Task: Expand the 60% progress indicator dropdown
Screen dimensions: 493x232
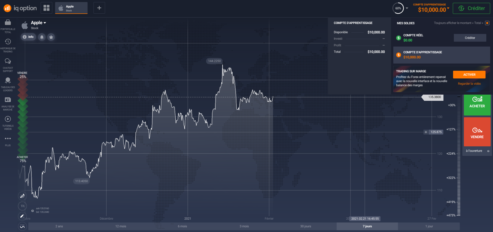Action: (x=407, y=8)
